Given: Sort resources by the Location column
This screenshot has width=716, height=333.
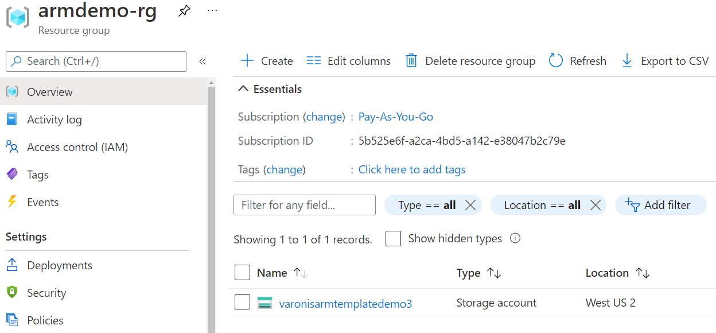Looking at the screenshot, I should (643, 273).
